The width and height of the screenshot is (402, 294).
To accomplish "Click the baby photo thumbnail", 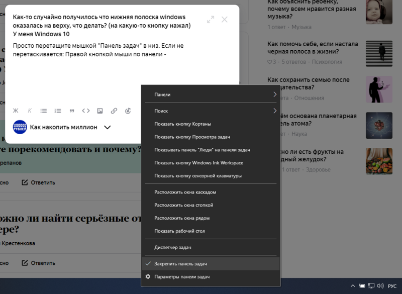I will 379,12.
